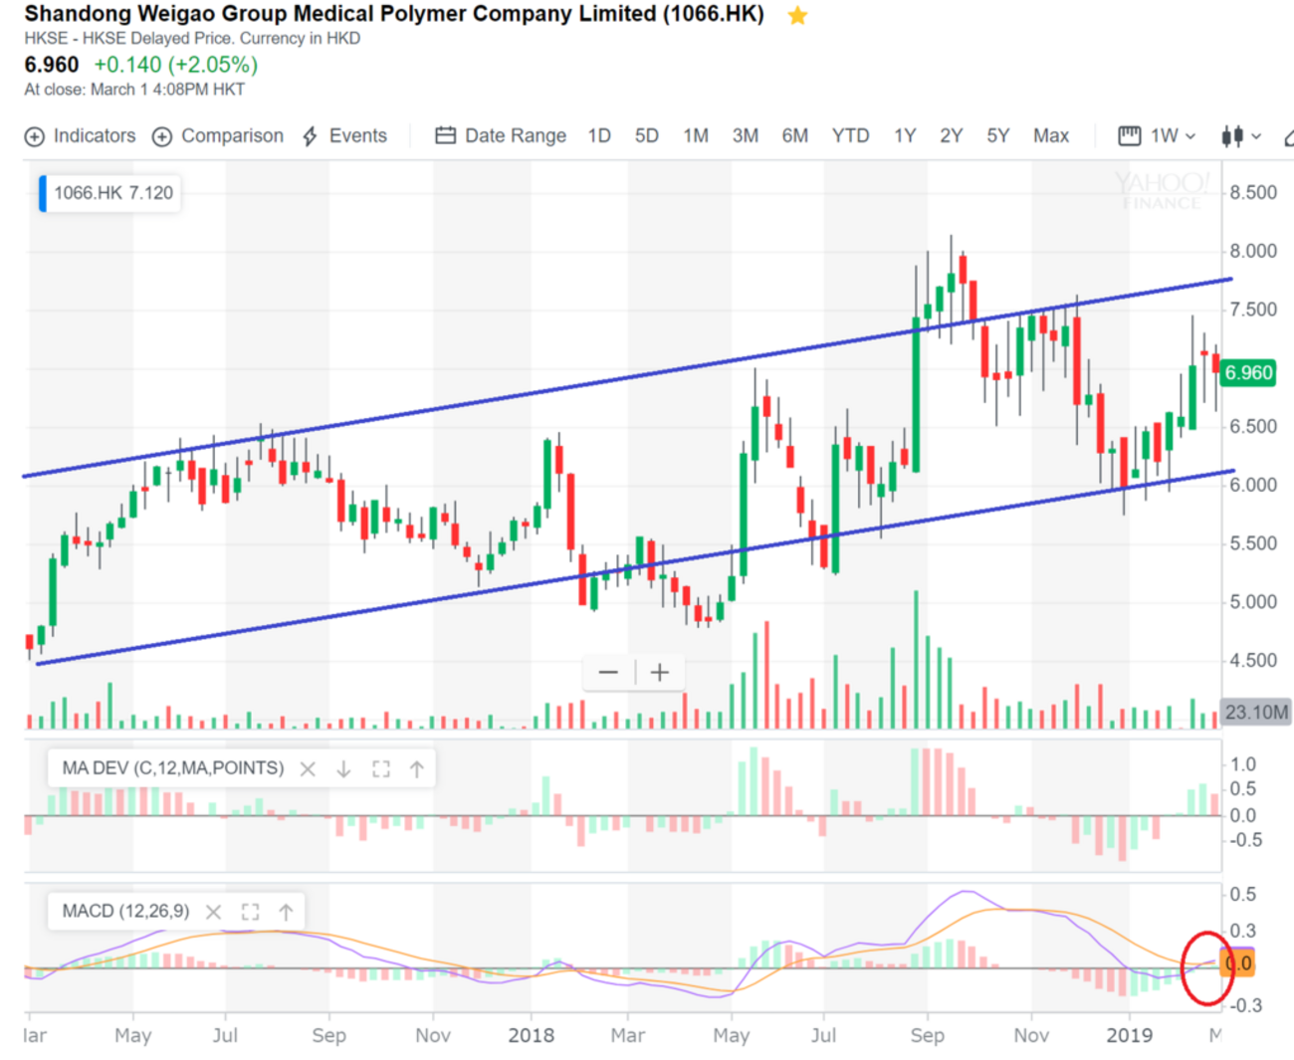The width and height of the screenshot is (1294, 1060).
Task: Click the company name heading
Action: coord(394,14)
